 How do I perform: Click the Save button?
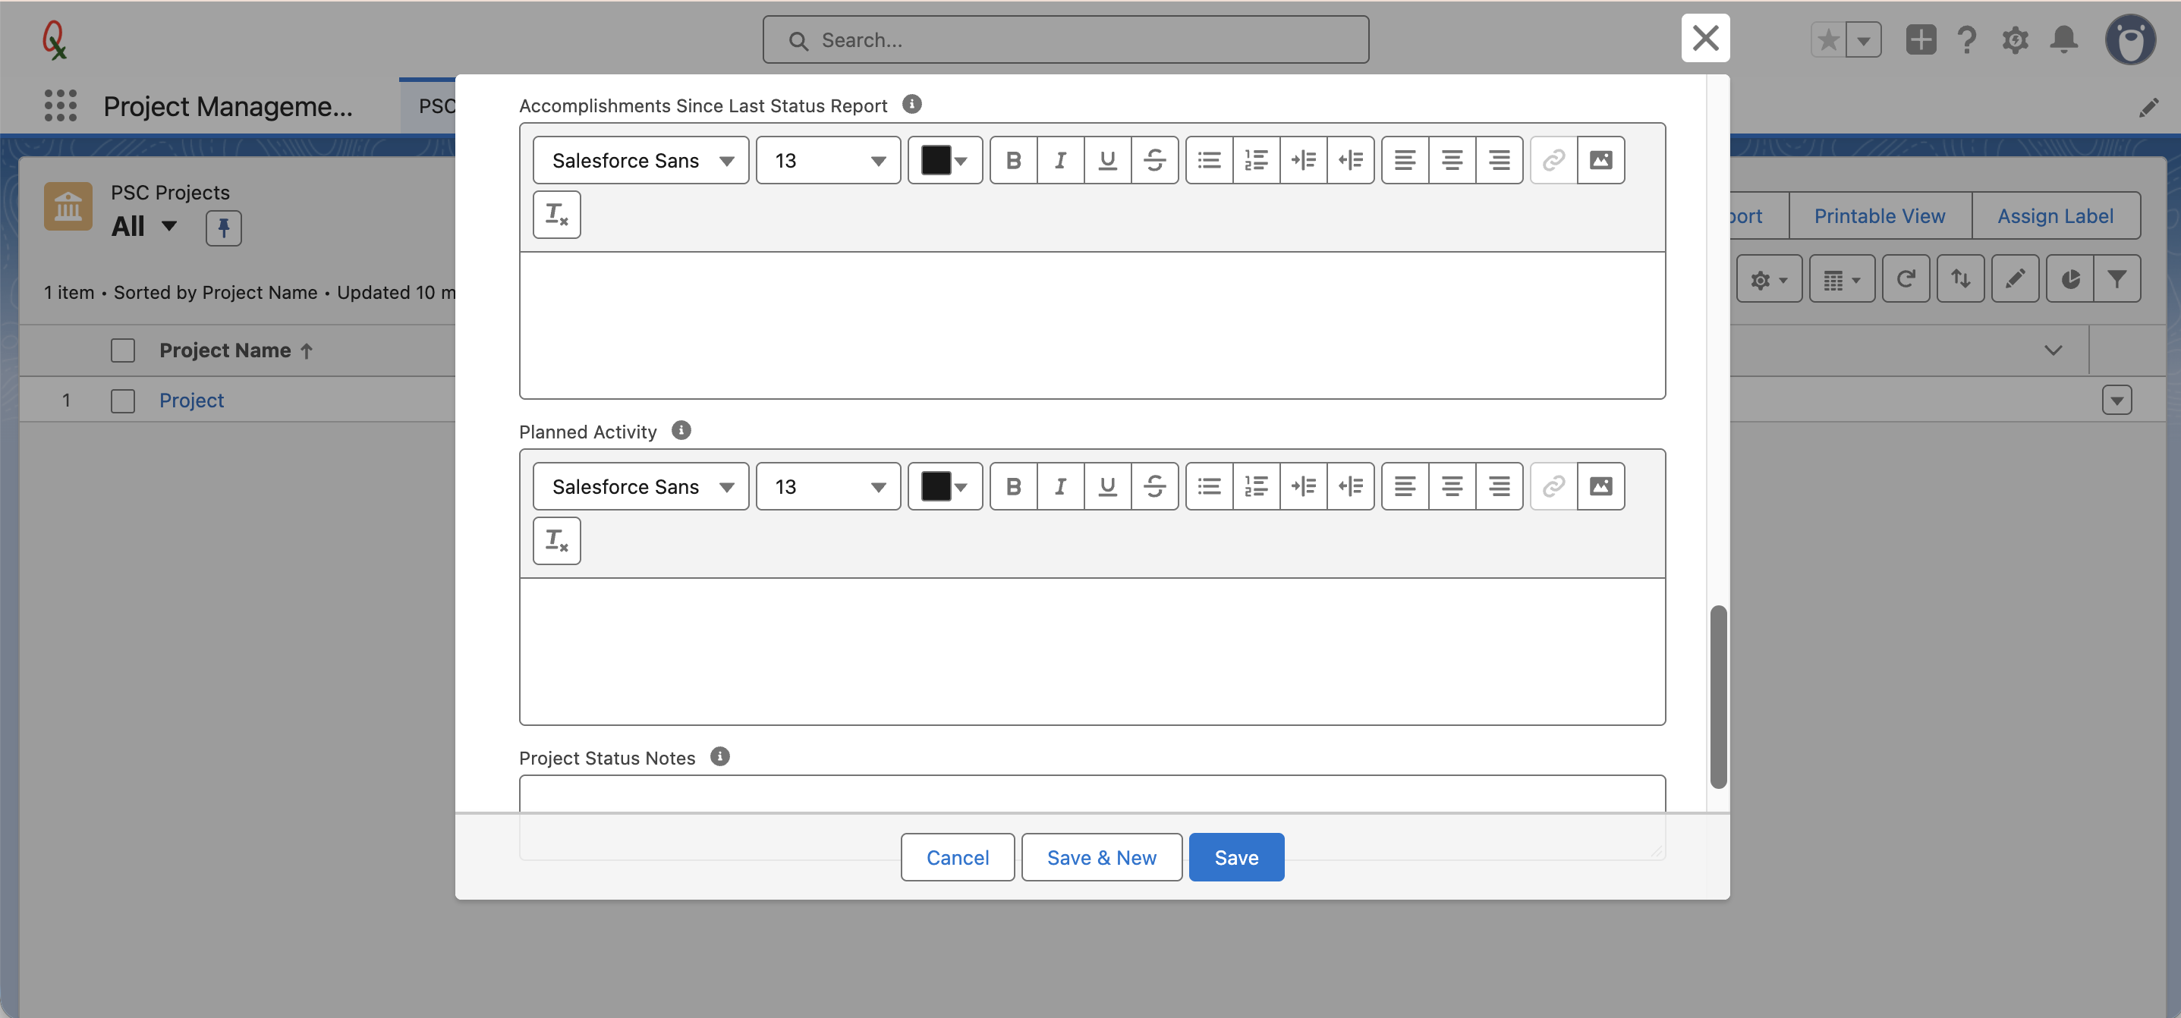click(1236, 857)
